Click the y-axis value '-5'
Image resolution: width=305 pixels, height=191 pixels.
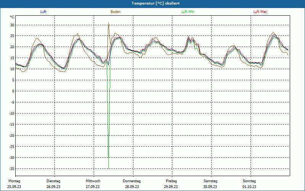coord(13,102)
